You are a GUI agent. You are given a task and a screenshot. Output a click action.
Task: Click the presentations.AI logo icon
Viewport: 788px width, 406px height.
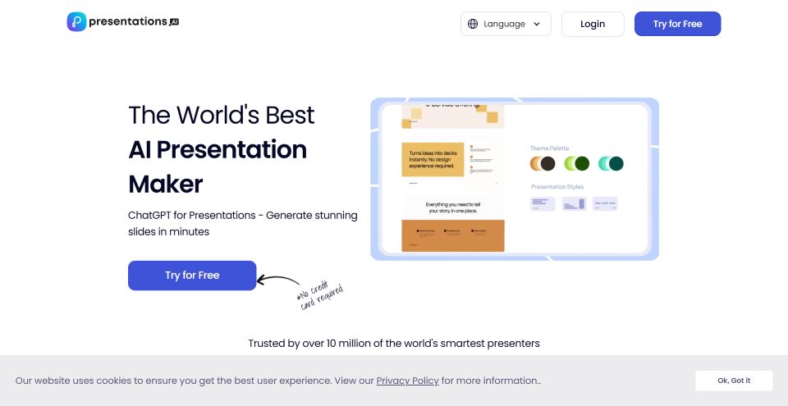click(x=76, y=22)
